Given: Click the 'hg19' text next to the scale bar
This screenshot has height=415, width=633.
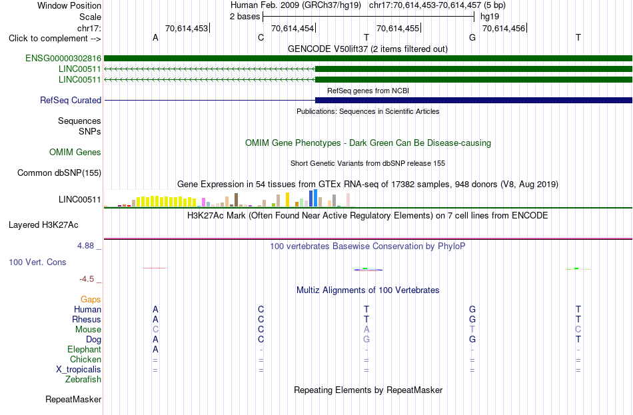Looking at the screenshot, I should point(490,17).
